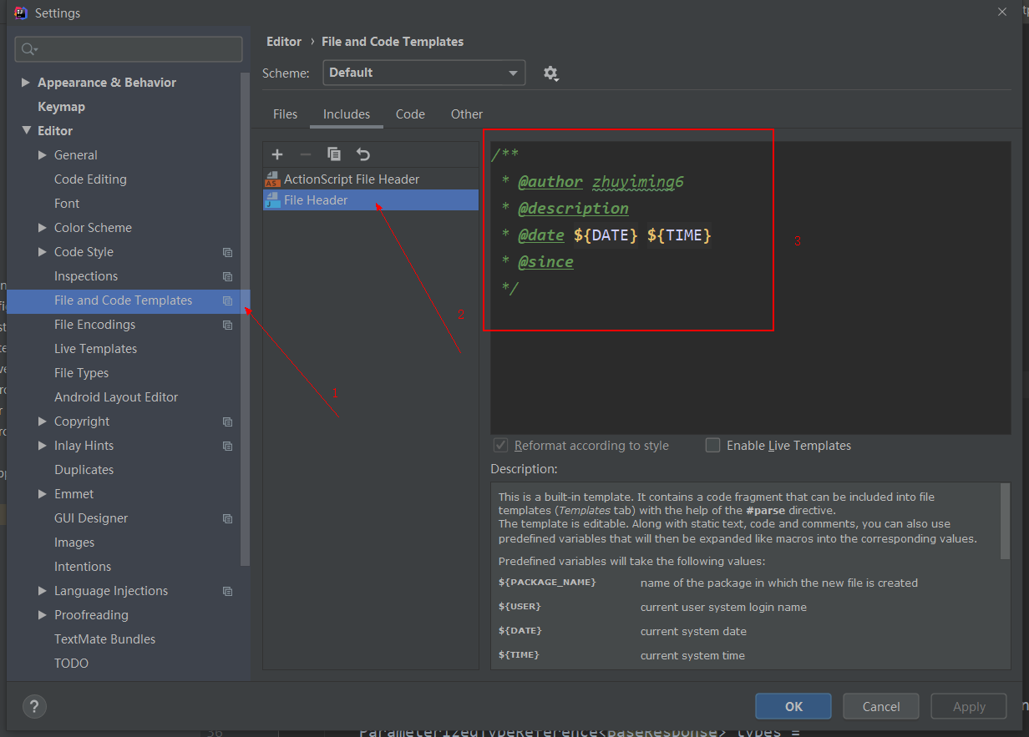Viewport: 1029px width, 737px height.
Task: Click project-level icon beside Language Injections
Action: pos(227,591)
